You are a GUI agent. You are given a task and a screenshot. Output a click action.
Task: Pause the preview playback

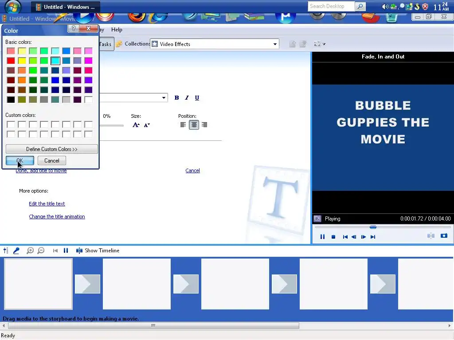(x=322, y=237)
